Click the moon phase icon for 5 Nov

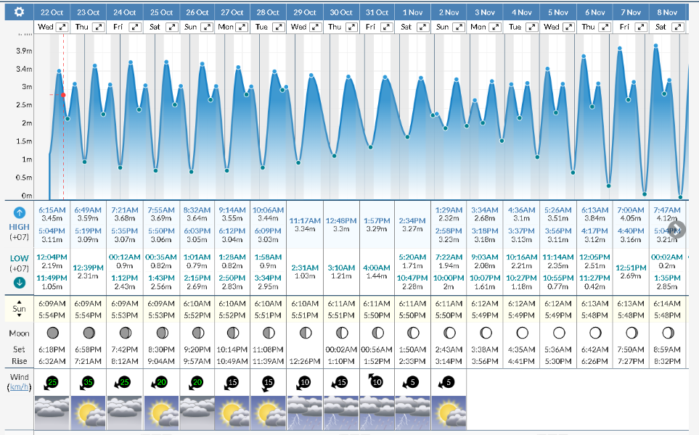(x=558, y=333)
